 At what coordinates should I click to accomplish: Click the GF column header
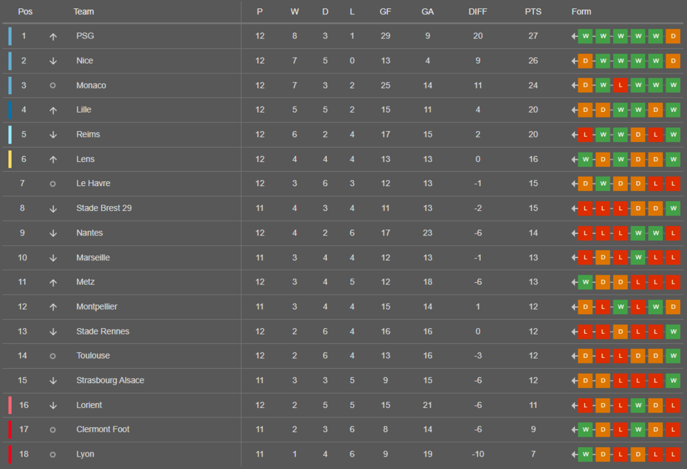[x=385, y=12]
